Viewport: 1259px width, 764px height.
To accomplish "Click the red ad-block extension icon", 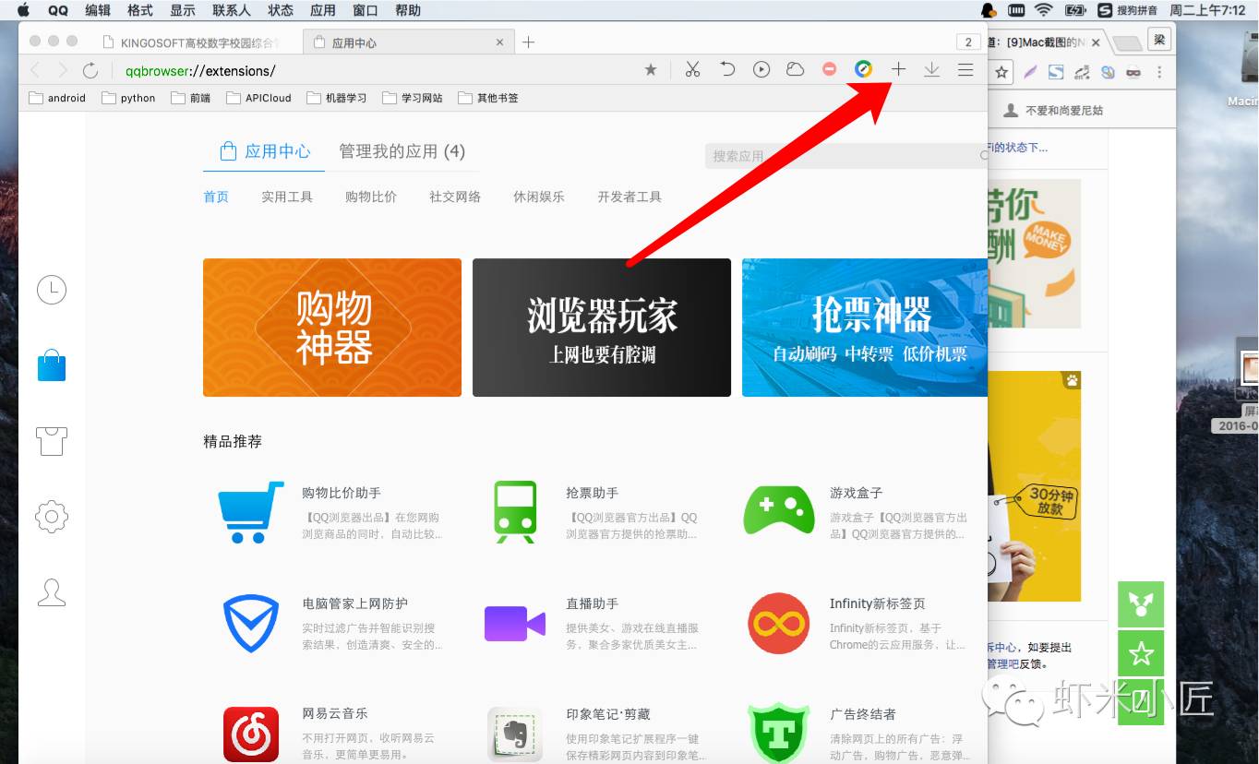I will [829, 70].
